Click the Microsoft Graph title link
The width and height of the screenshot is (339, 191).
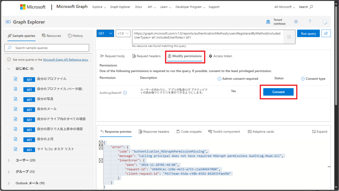[x=72, y=7]
